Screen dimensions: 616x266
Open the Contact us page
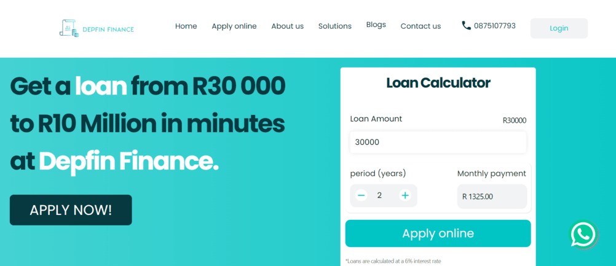pos(421,26)
